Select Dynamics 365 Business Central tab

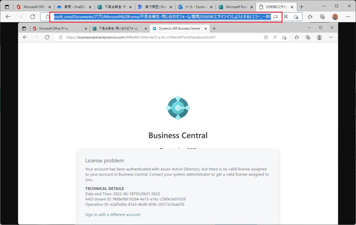pos(179,28)
